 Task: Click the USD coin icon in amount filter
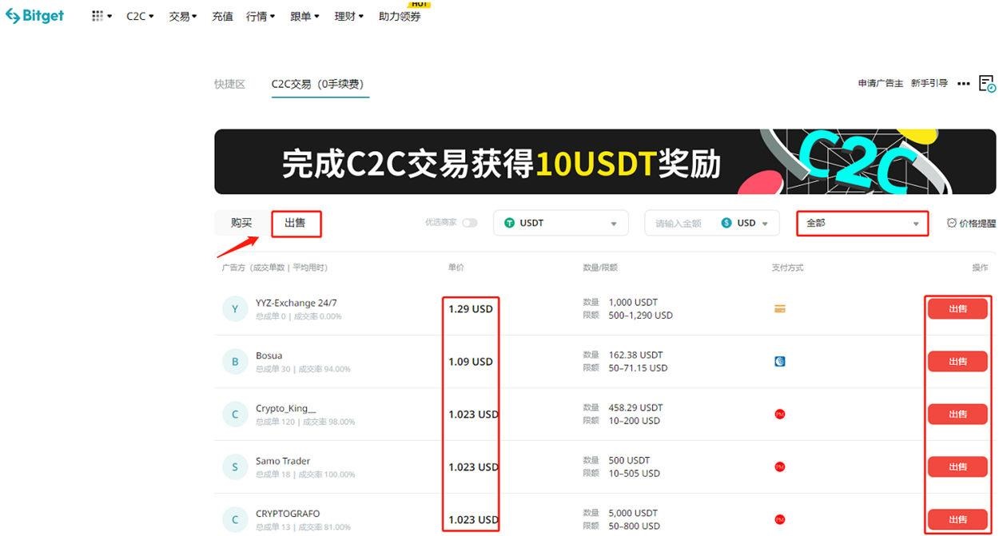pos(726,223)
